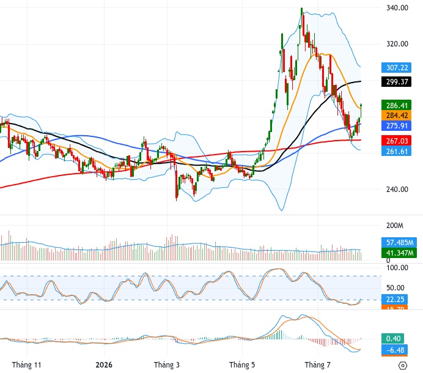Click the 22.25 stochastic value label
The width and height of the screenshot is (423, 373).
click(394, 300)
